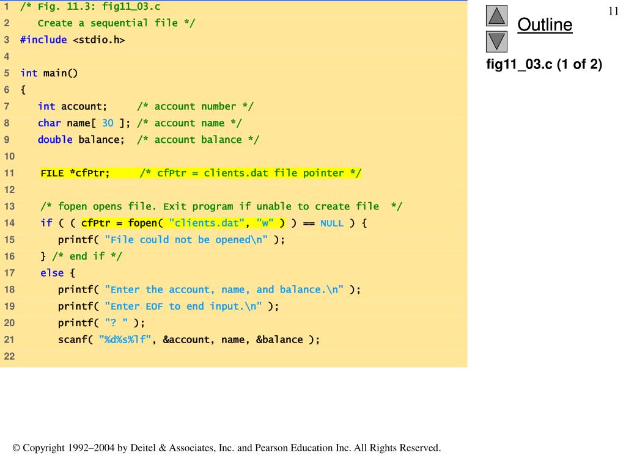This screenshot has height=469, width=626.
Task: Select the #include <stdio.h> line
Action: (x=72, y=40)
